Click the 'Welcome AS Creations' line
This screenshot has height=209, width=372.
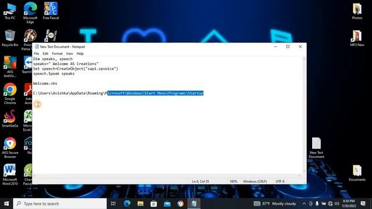click(66, 64)
